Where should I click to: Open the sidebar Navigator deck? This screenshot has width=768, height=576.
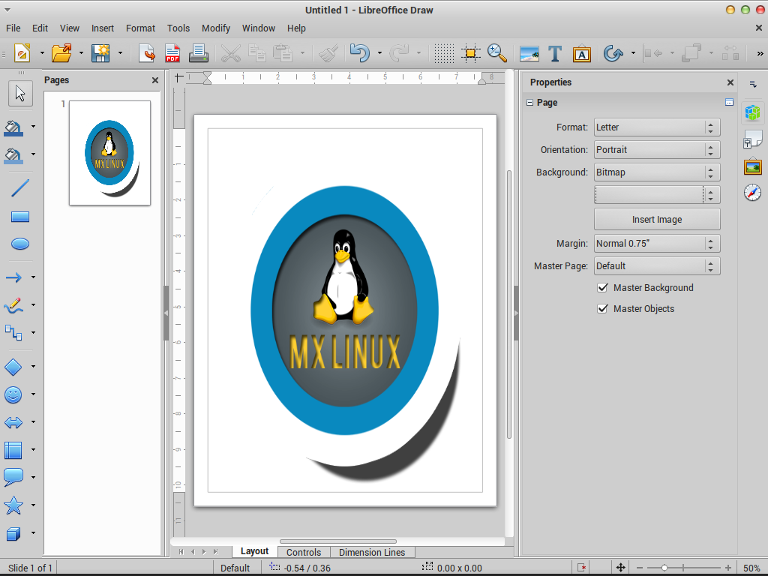[753, 193]
